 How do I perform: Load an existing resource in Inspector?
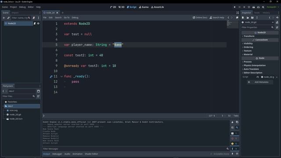(x=248, y=18)
